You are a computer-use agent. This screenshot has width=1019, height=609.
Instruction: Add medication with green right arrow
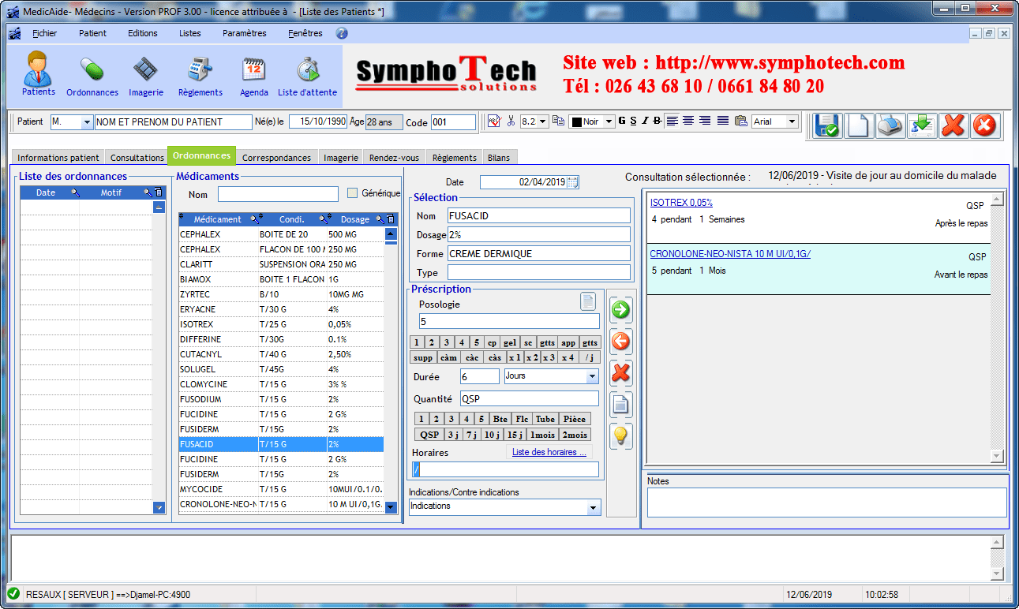click(621, 310)
